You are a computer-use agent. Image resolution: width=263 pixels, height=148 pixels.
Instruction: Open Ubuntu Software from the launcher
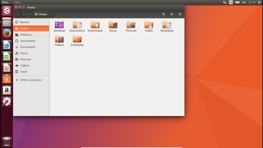click(x=7, y=79)
